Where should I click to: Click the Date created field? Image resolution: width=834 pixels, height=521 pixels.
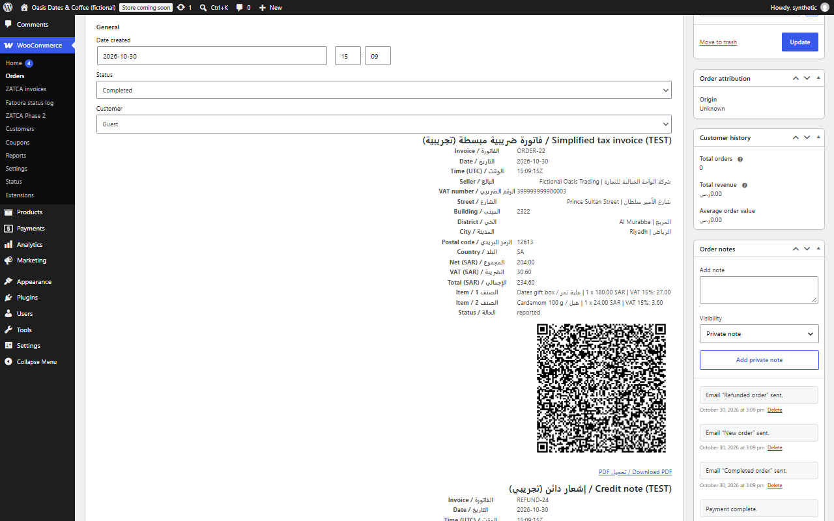212,56
